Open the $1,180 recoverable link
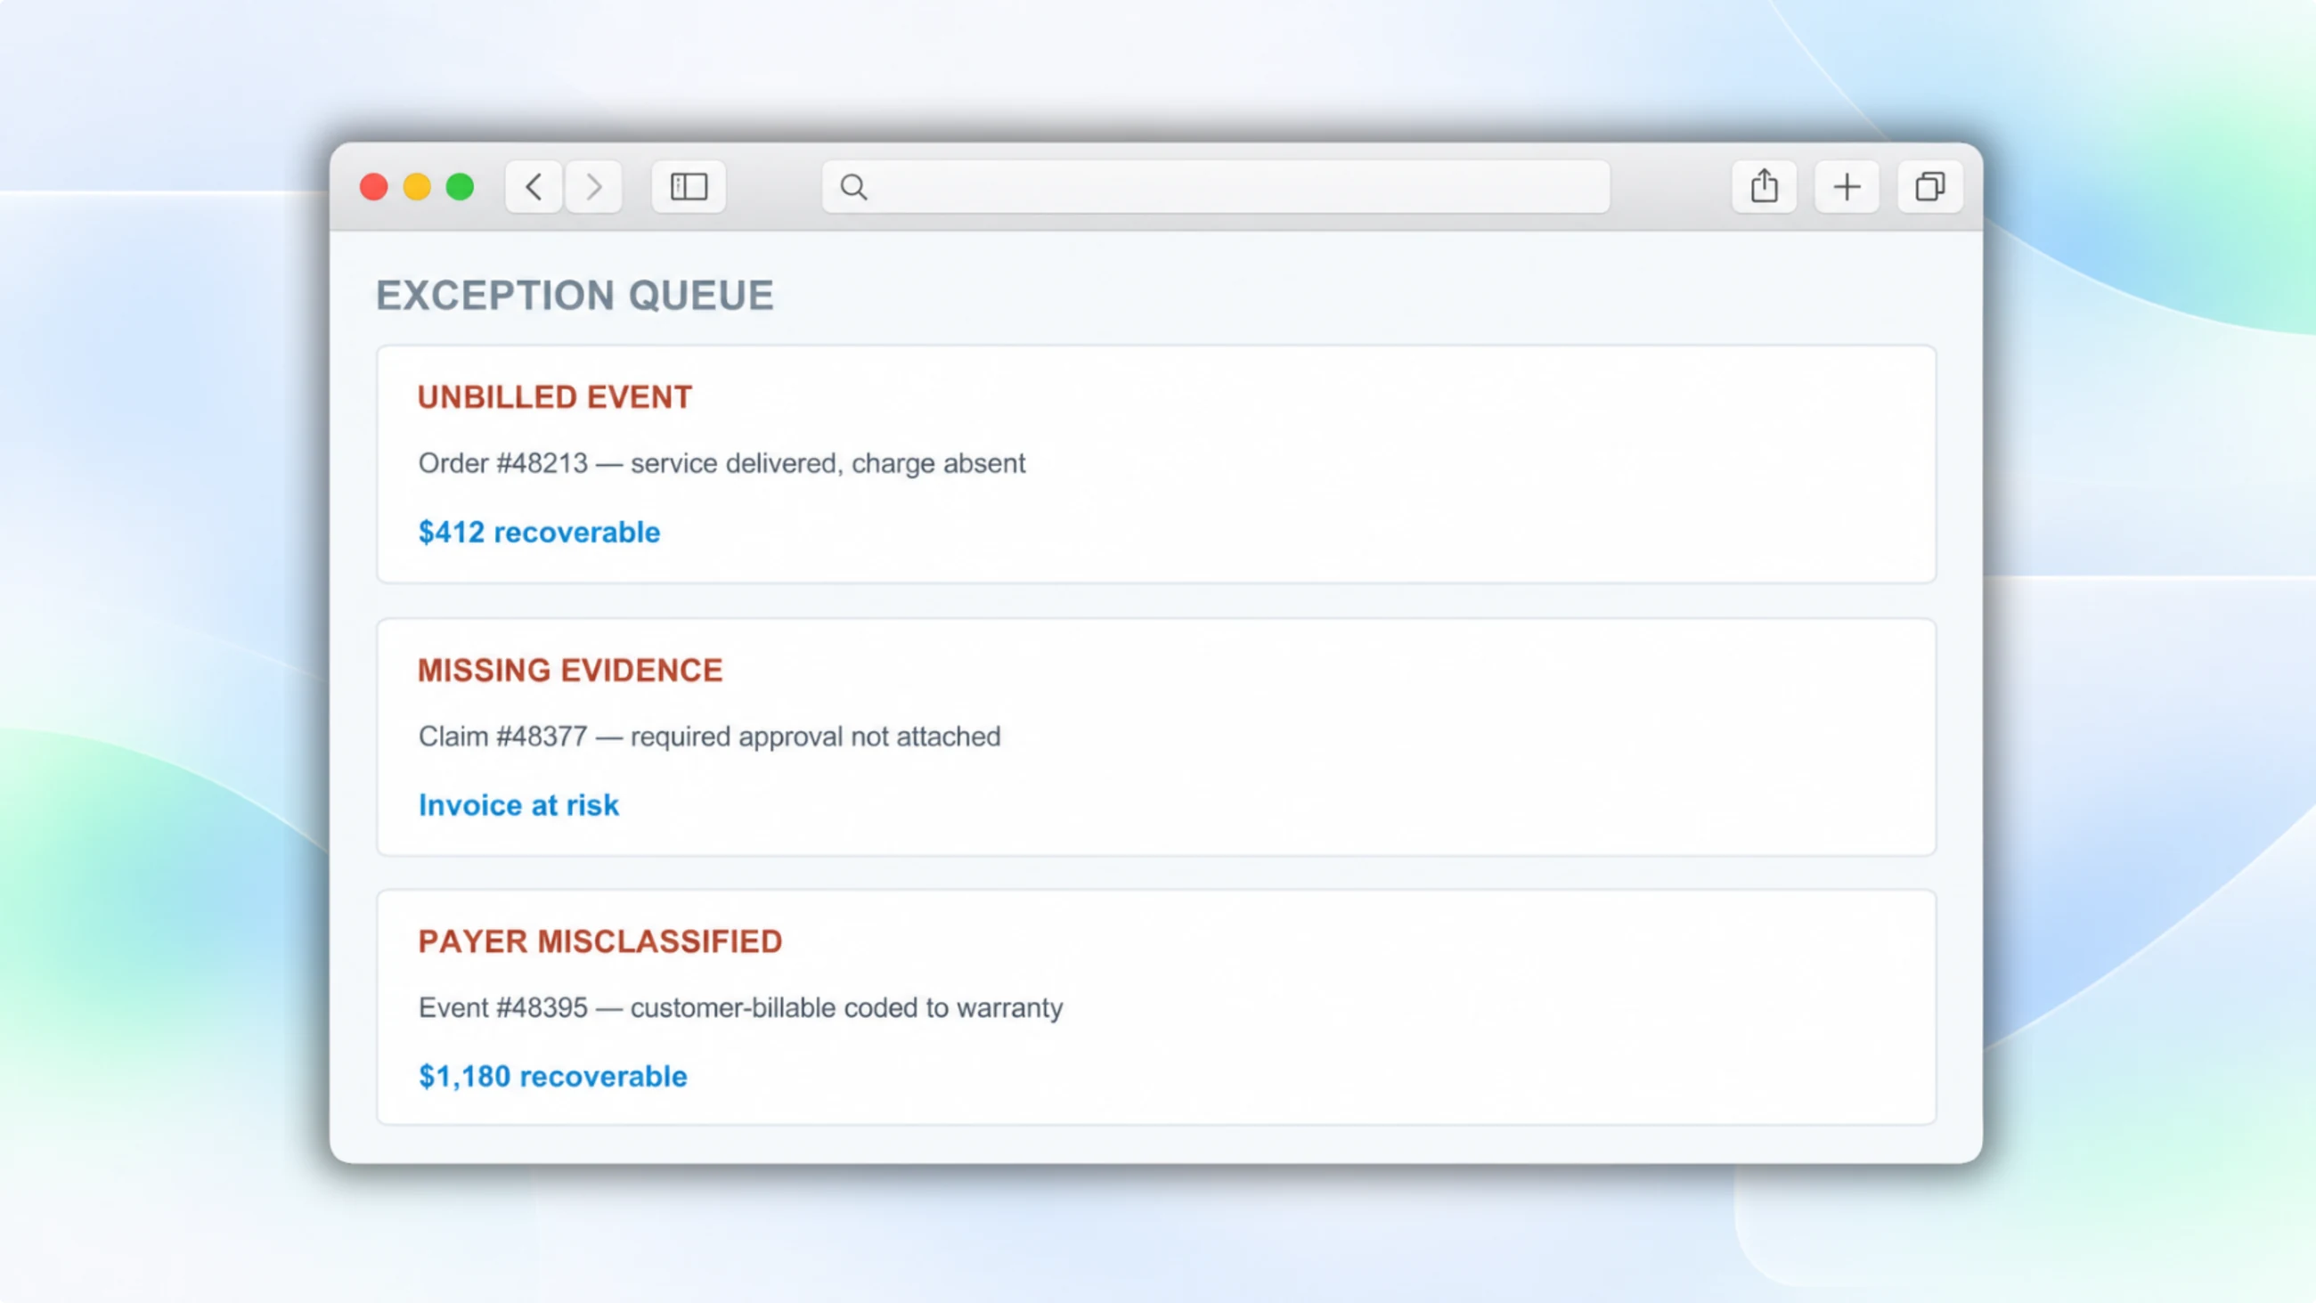Screen dimensions: 2316x1303 pyautogui.click(x=553, y=1077)
